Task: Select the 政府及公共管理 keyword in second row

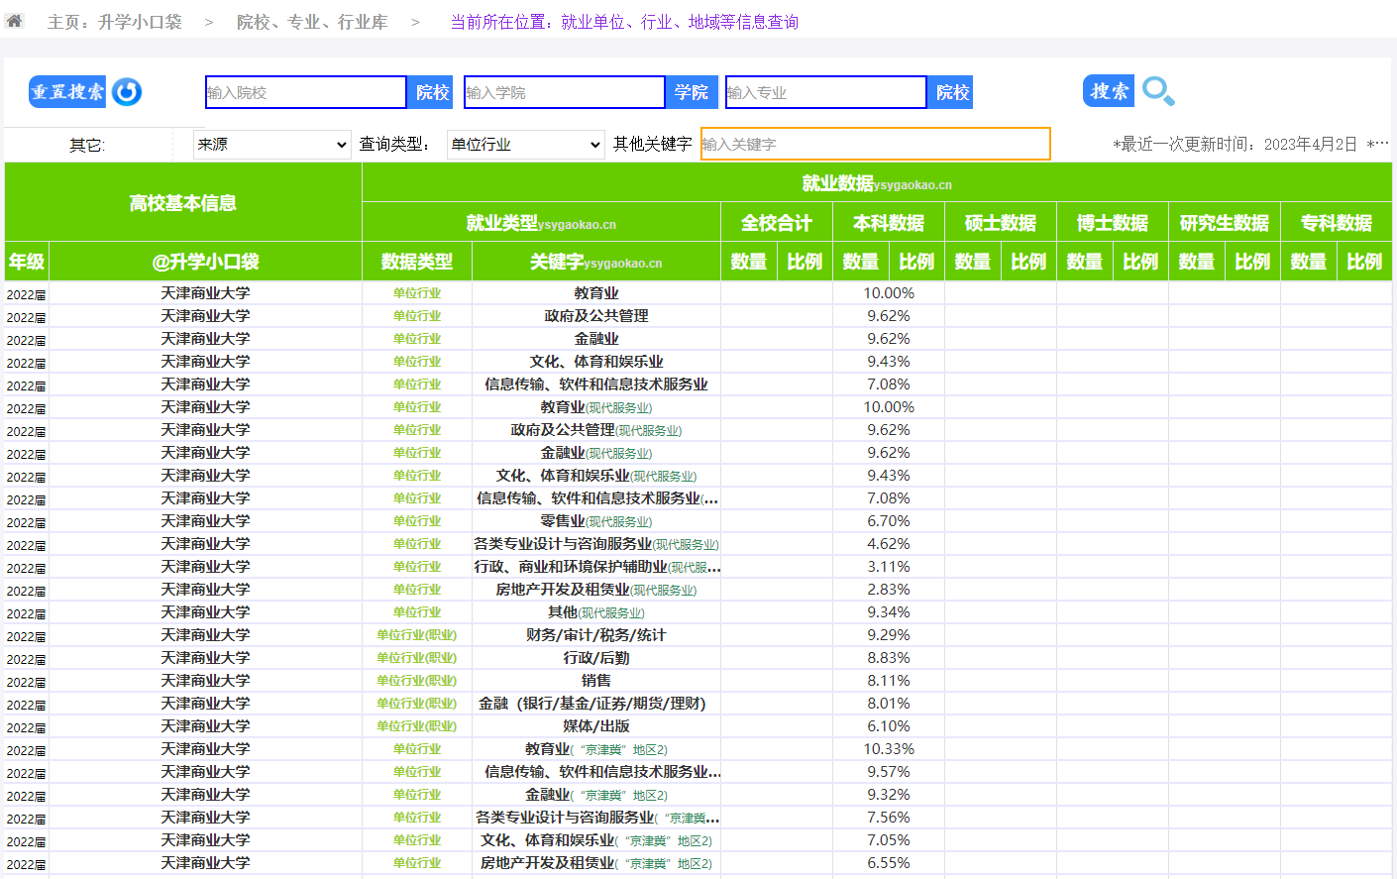Action: (595, 316)
